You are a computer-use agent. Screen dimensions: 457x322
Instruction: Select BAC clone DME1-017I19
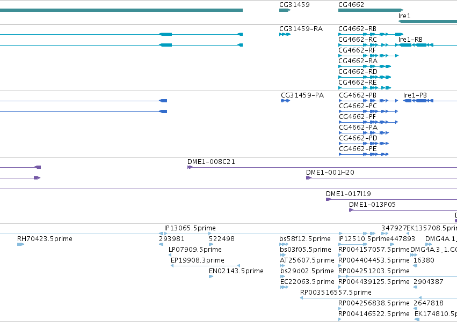(x=349, y=194)
